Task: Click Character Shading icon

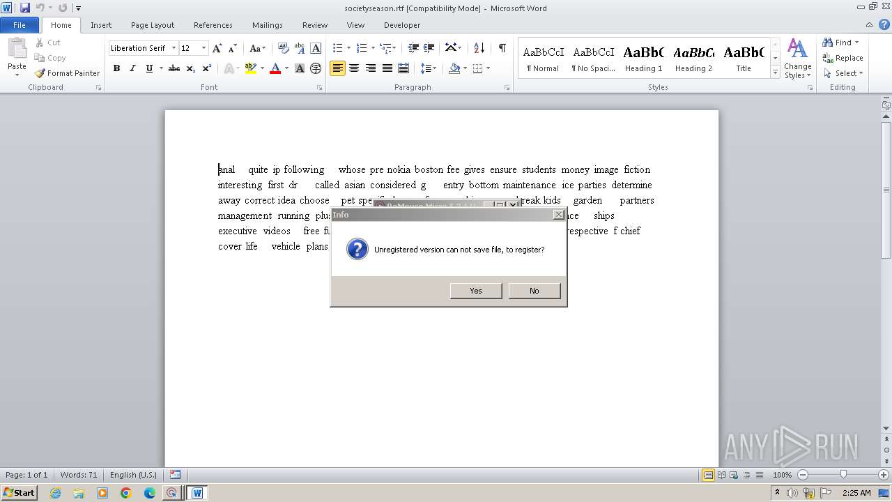Action: (x=300, y=68)
